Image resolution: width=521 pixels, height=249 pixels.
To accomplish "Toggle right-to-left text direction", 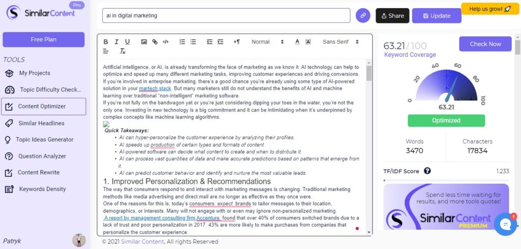I will point(237,42).
